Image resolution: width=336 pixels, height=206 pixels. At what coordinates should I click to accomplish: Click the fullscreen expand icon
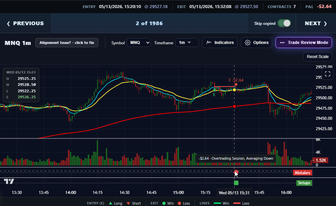[327, 74]
